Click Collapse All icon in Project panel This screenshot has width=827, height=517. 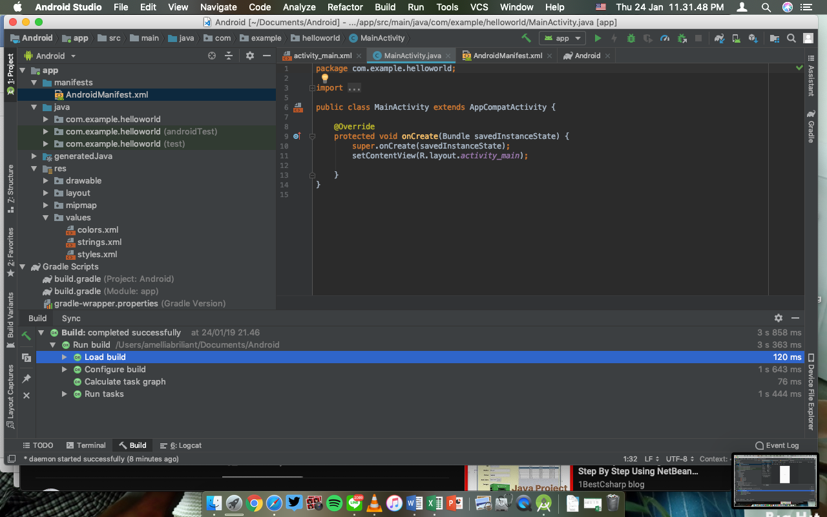pos(228,56)
